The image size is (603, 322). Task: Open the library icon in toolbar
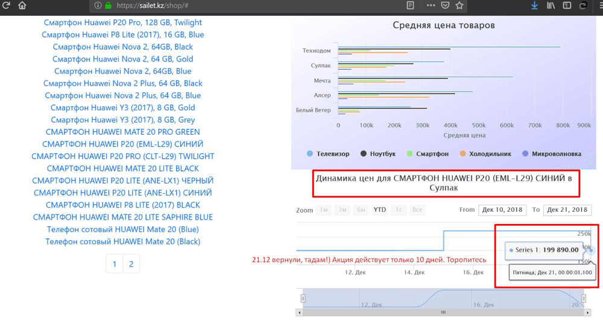pyautogui.click(x=551, y=5)
